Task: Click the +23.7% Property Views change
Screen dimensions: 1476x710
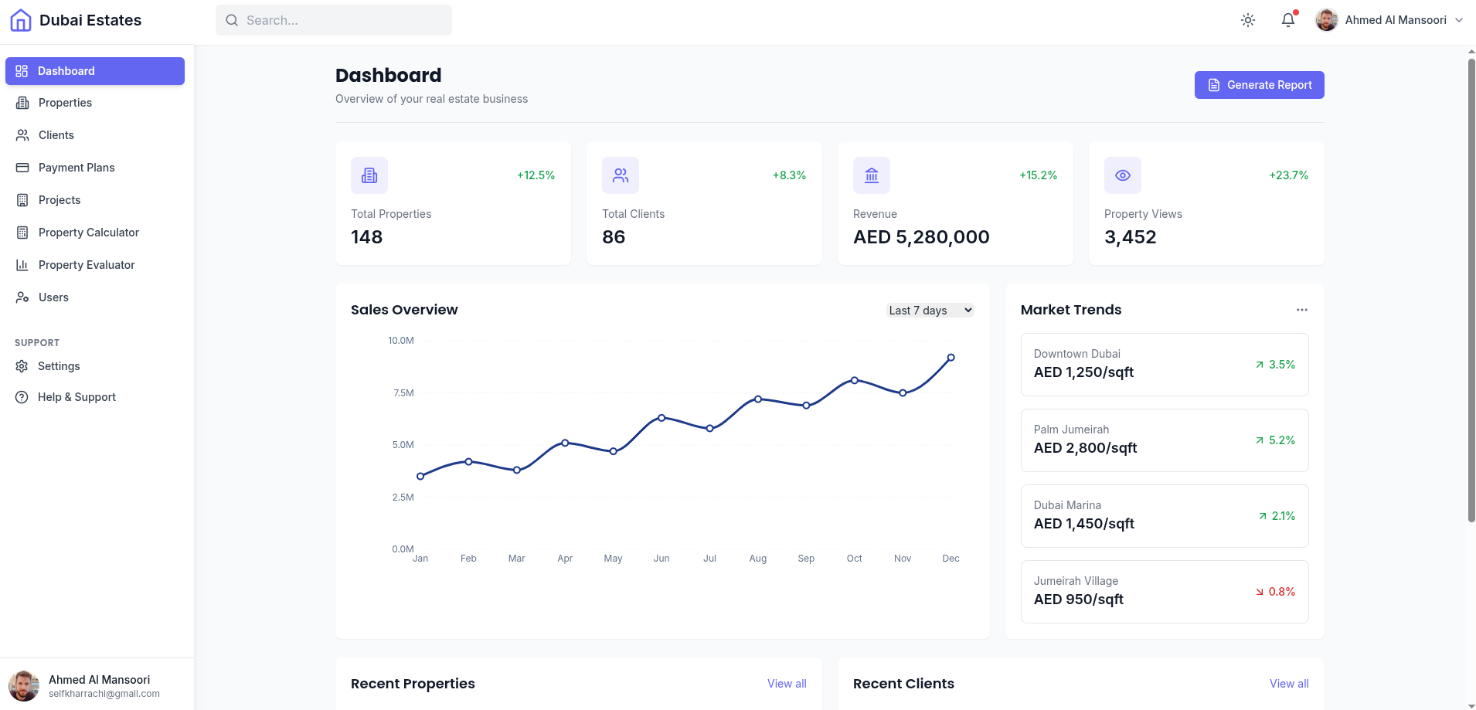Action: click(1289, 175)
